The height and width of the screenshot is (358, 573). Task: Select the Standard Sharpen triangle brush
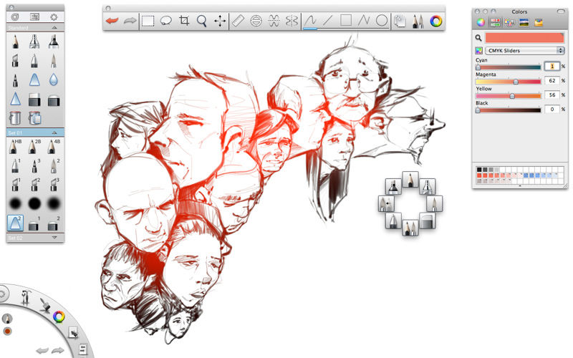point(15,99)
